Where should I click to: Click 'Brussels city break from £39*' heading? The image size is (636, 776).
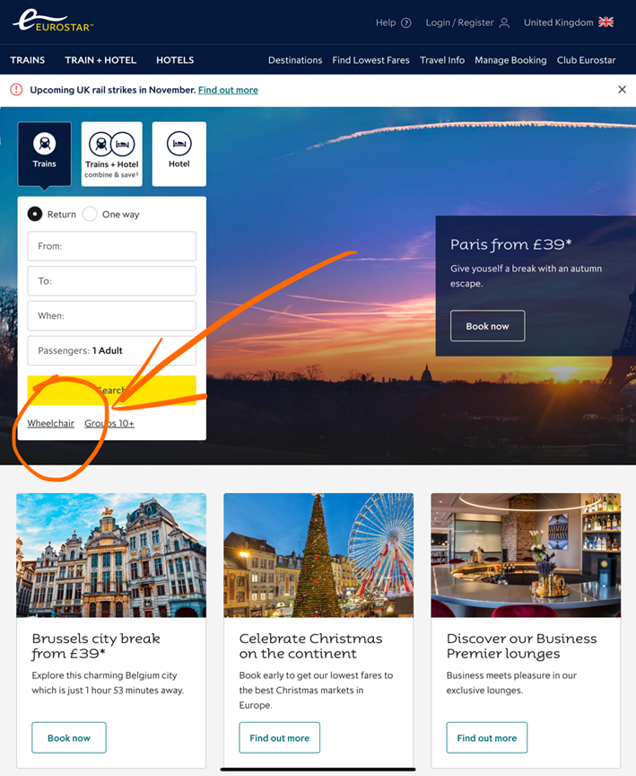coord(96,646)
